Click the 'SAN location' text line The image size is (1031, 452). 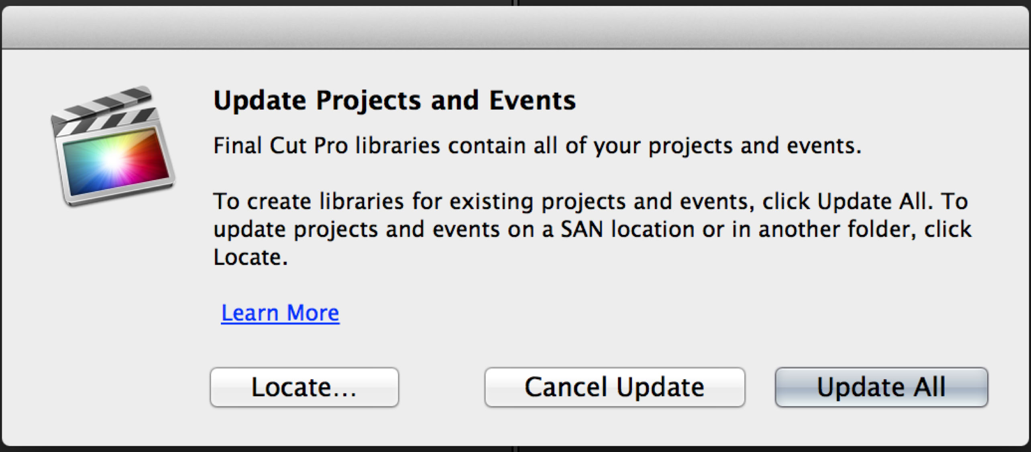click(592, 229)
